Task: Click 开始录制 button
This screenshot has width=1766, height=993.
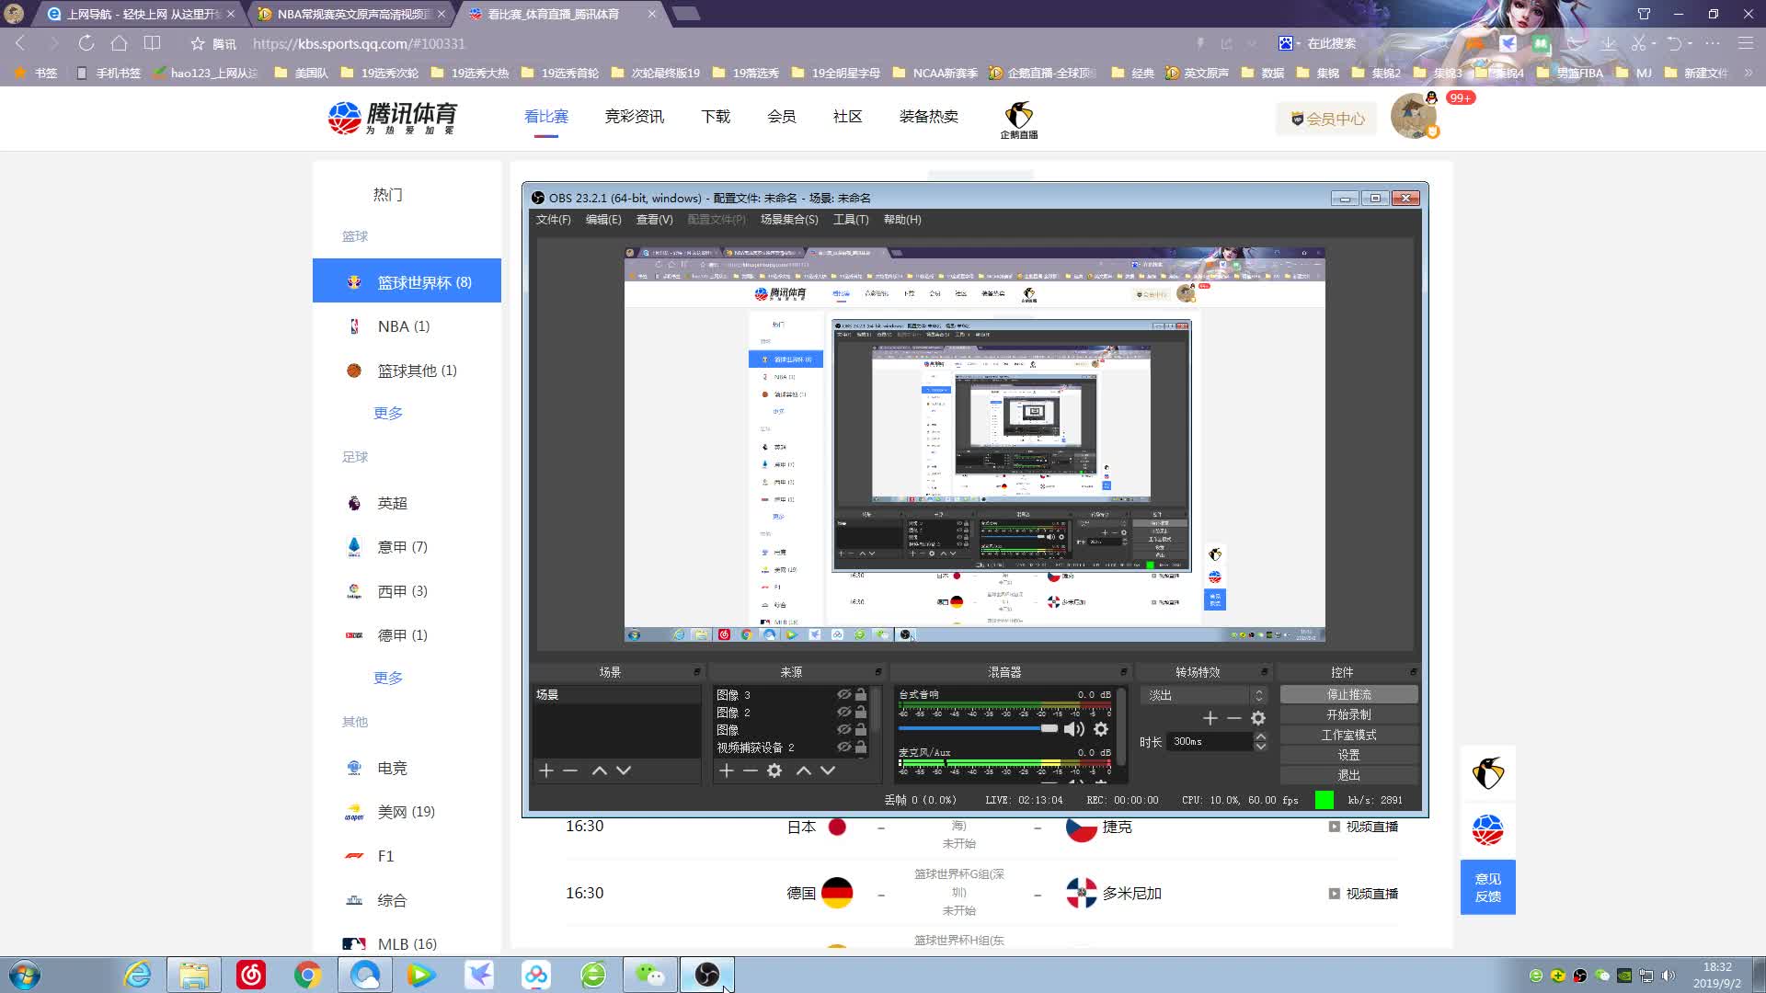Action: tap(1348, 714)
